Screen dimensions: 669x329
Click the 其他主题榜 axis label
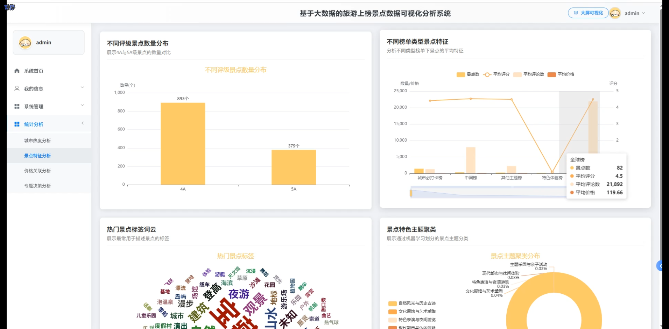click(x=511, y=178)
